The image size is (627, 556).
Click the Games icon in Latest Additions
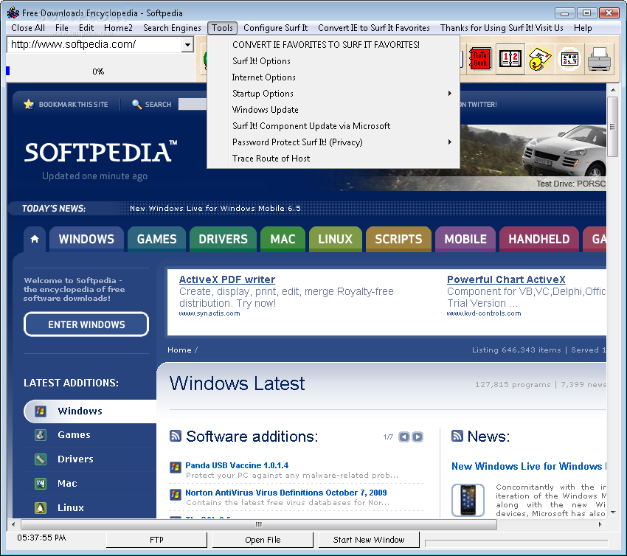[41, 435]
